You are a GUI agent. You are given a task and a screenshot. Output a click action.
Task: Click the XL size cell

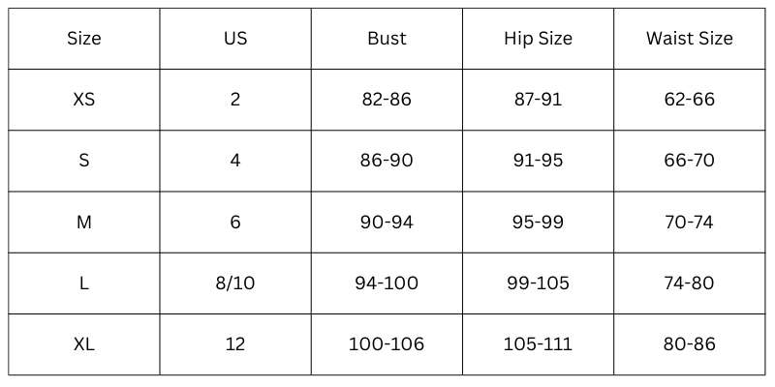[84, 343]
